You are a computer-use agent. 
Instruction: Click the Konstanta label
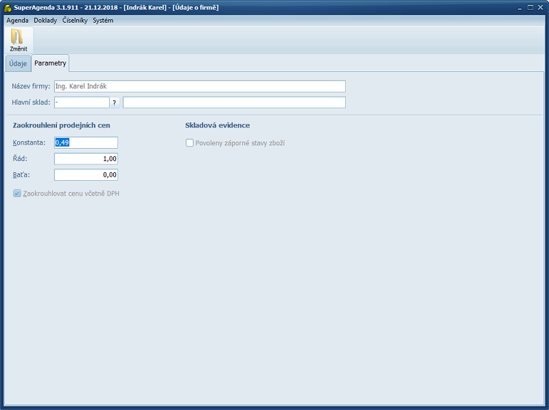click(29, 143)
